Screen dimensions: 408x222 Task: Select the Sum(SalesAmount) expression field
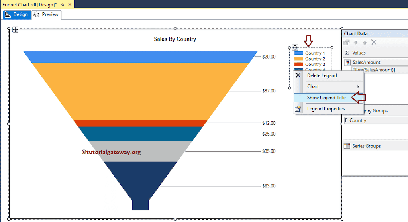coord(374,70)
